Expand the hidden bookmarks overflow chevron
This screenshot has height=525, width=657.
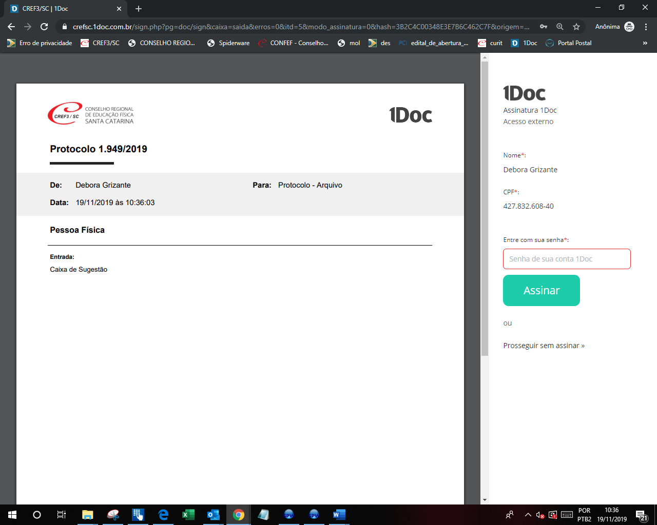645,43
